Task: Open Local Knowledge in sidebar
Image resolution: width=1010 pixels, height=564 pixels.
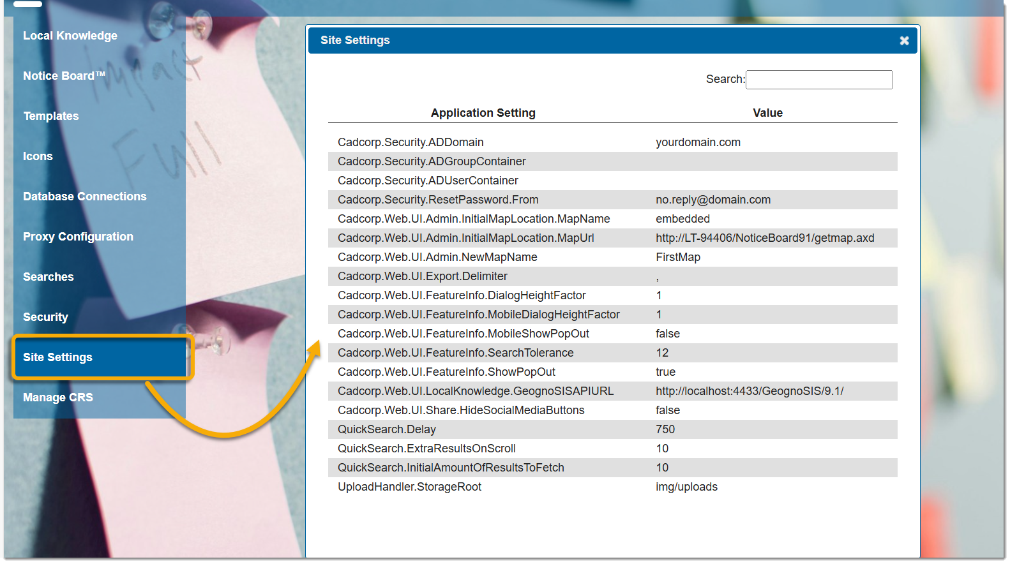Action: point(70,36)
